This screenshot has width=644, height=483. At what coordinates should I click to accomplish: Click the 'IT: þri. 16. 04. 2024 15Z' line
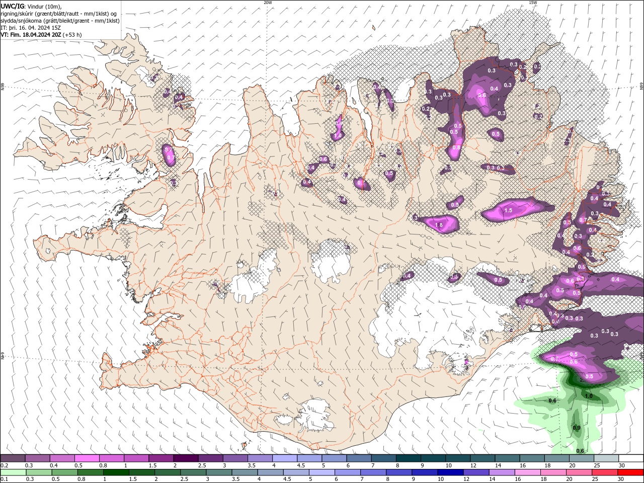pos(31,28)
